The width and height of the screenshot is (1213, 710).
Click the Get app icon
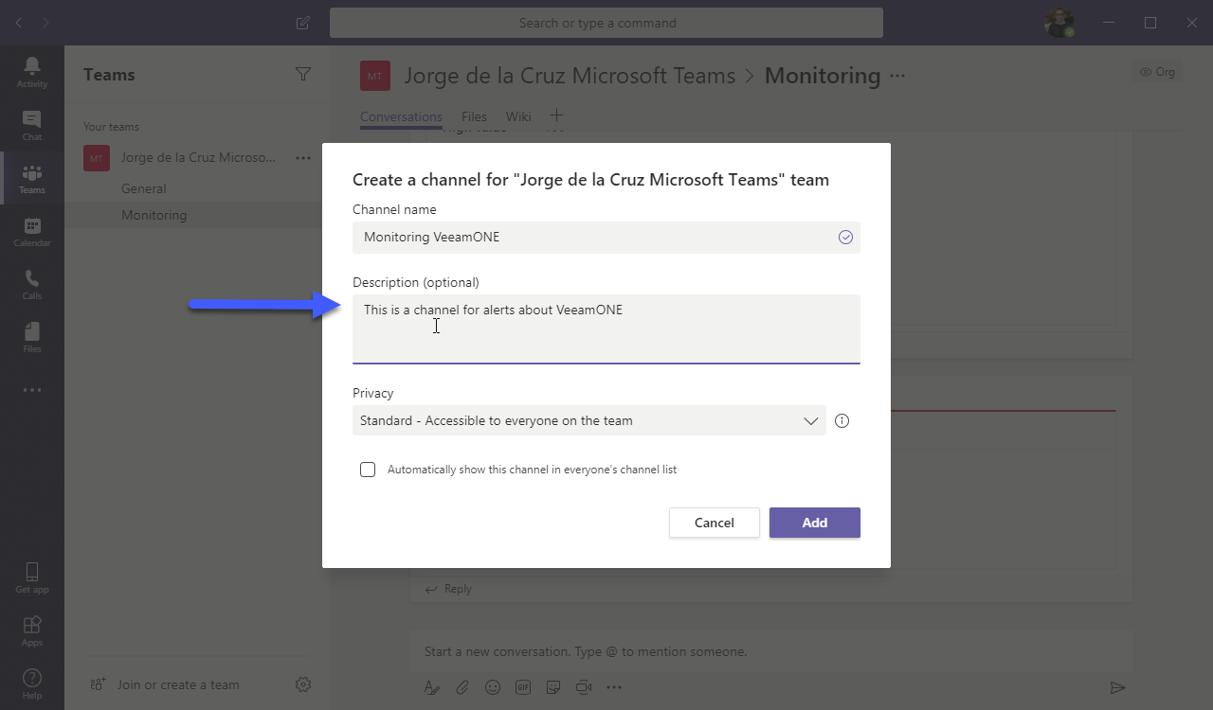pos(32,577)
